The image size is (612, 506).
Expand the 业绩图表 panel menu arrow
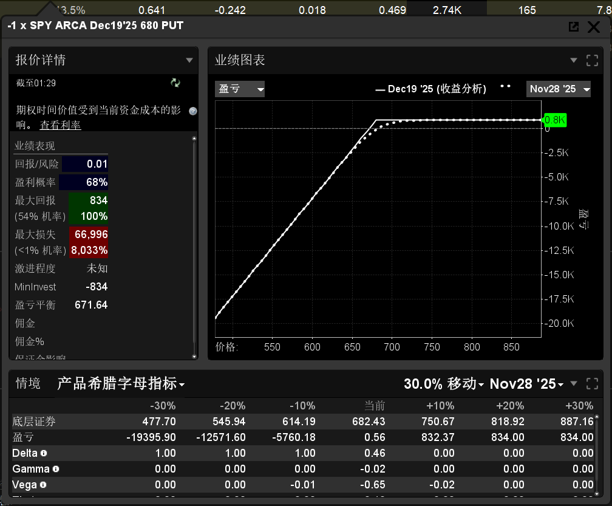click(x=574, y=60)
